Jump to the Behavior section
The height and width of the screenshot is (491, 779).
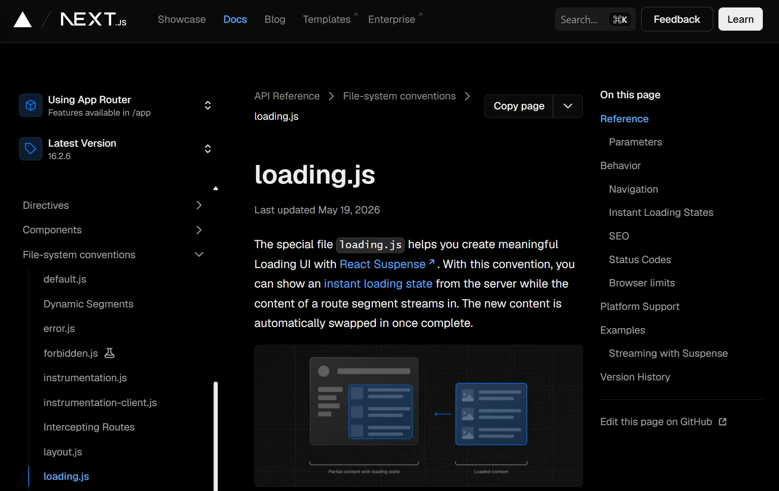tap(621, 166)
